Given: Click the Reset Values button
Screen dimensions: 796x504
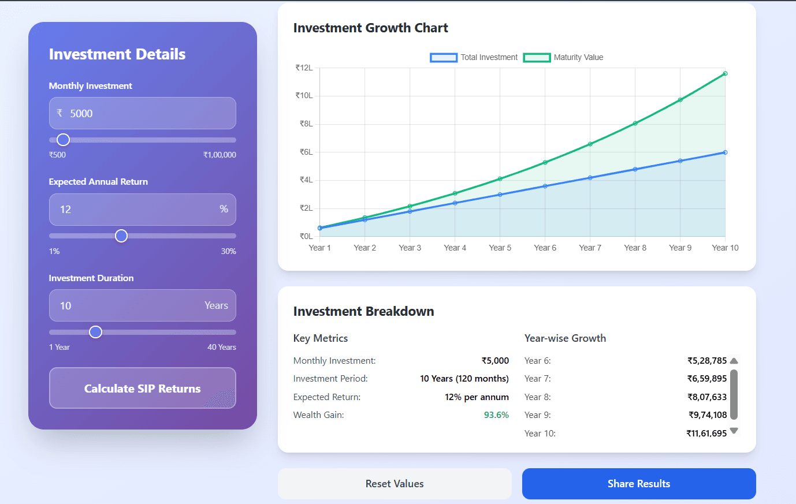Looking at the screenshot, I should [395, 484].
